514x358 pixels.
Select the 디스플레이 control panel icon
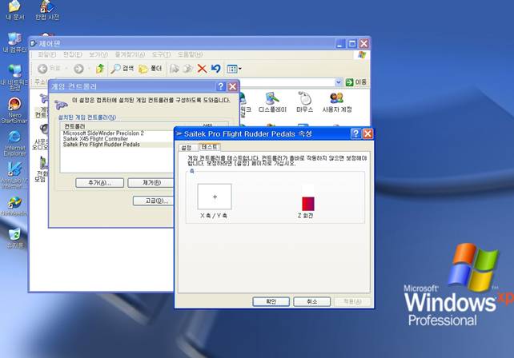point(272,102)
